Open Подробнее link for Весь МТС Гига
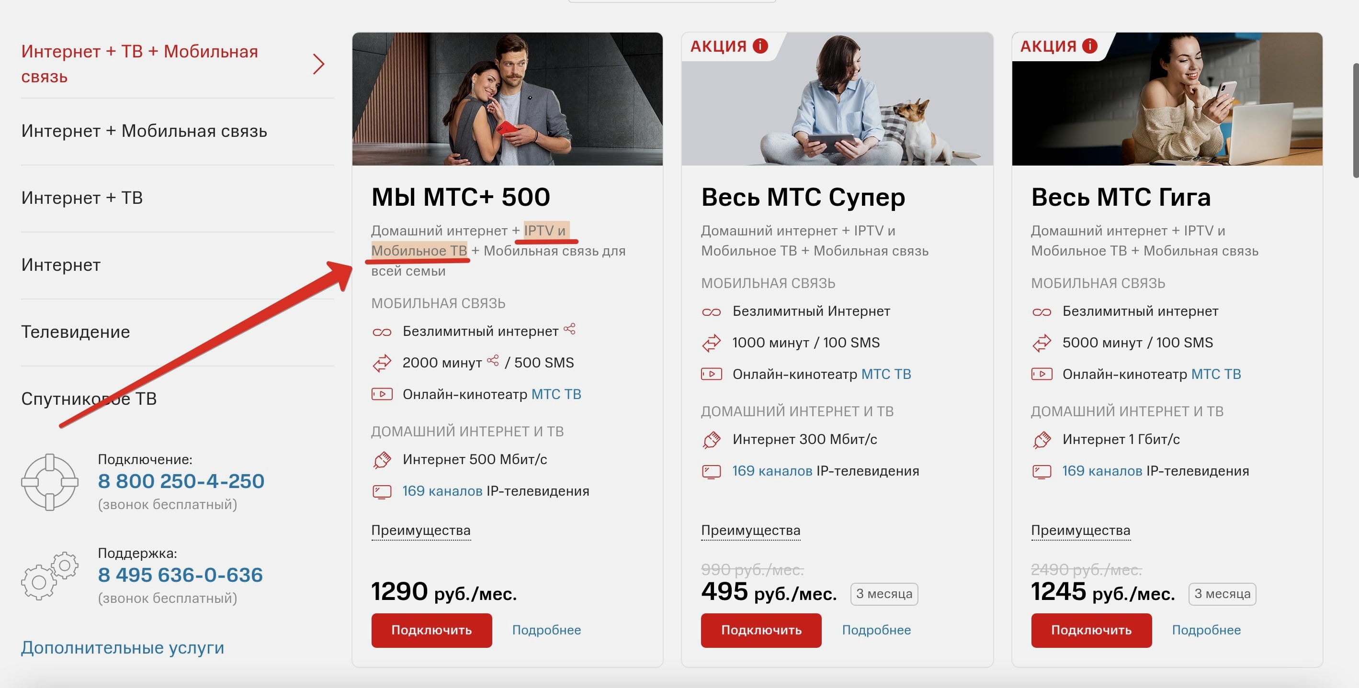 coord(1206,630)
